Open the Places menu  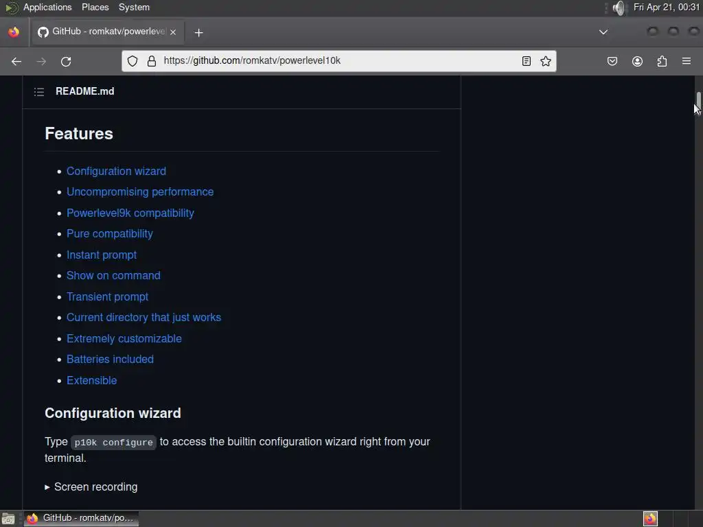pyautogui.click(x=95, y=7)
